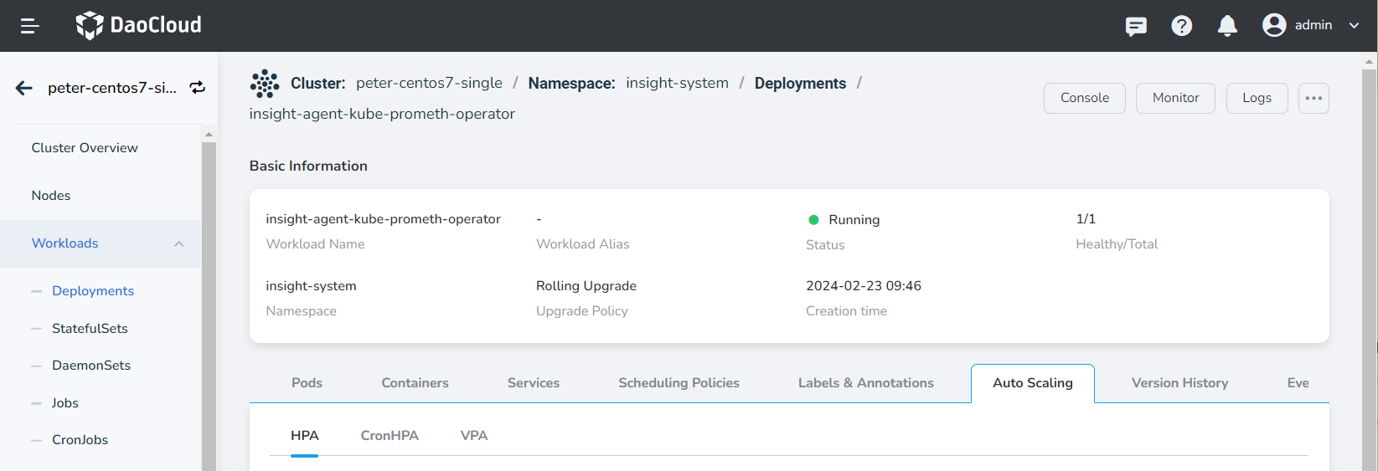Click the Console button

(x=1084, y=98)
